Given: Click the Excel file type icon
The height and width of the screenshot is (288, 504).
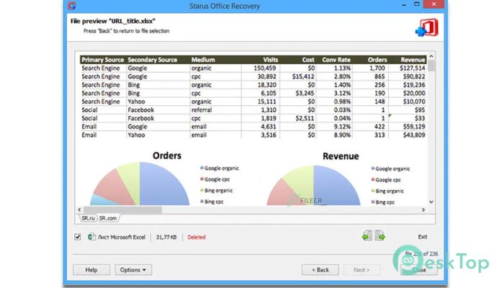Looking at the screenshot, I should [91, 237].
